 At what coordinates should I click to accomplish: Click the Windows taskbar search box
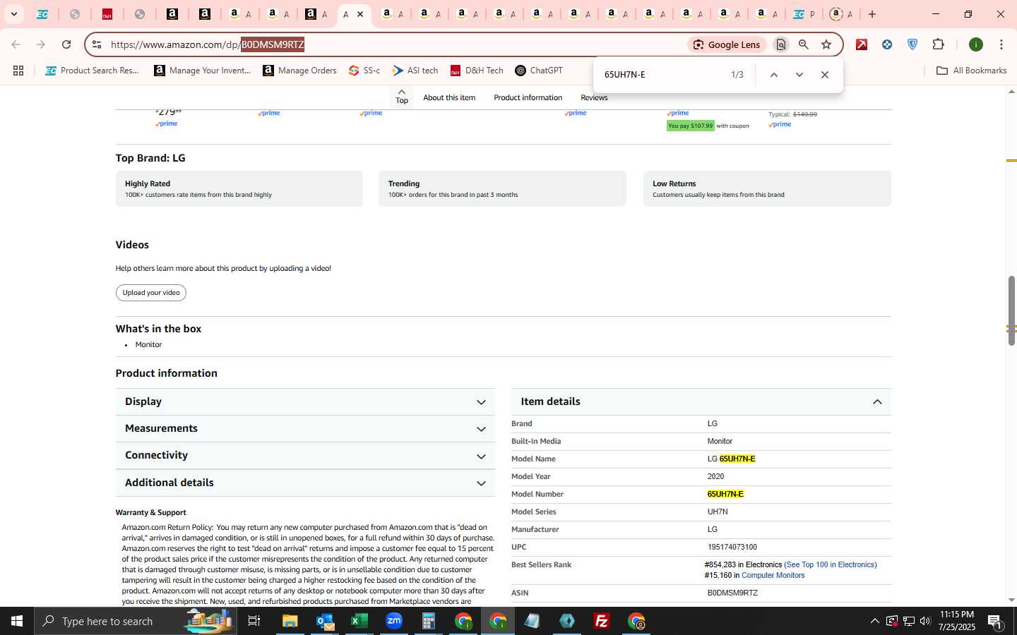click(x=136, y=621)
